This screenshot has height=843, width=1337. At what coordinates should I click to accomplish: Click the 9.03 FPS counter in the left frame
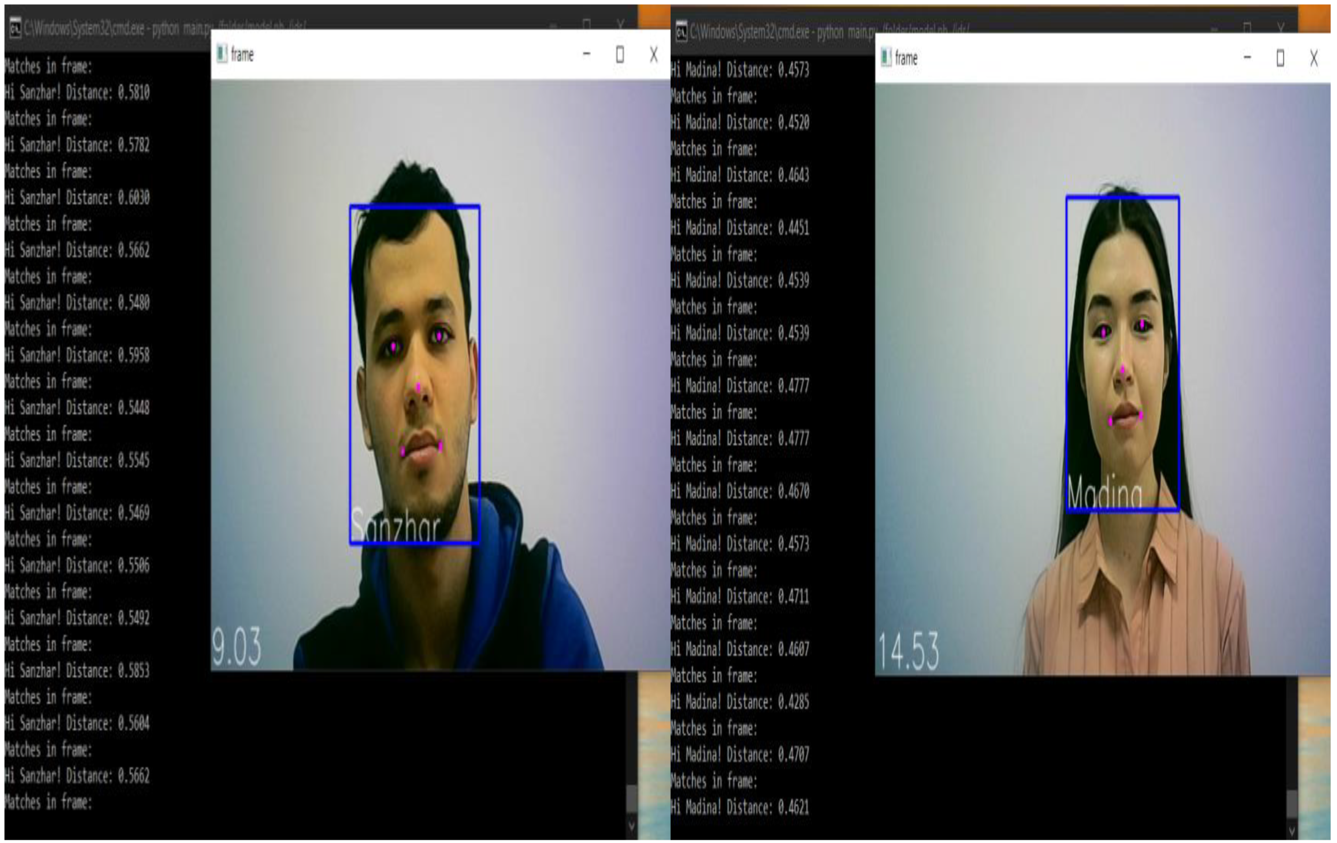coord(237,647)
